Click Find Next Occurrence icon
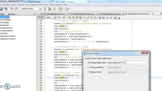 [x=77, y=18]
